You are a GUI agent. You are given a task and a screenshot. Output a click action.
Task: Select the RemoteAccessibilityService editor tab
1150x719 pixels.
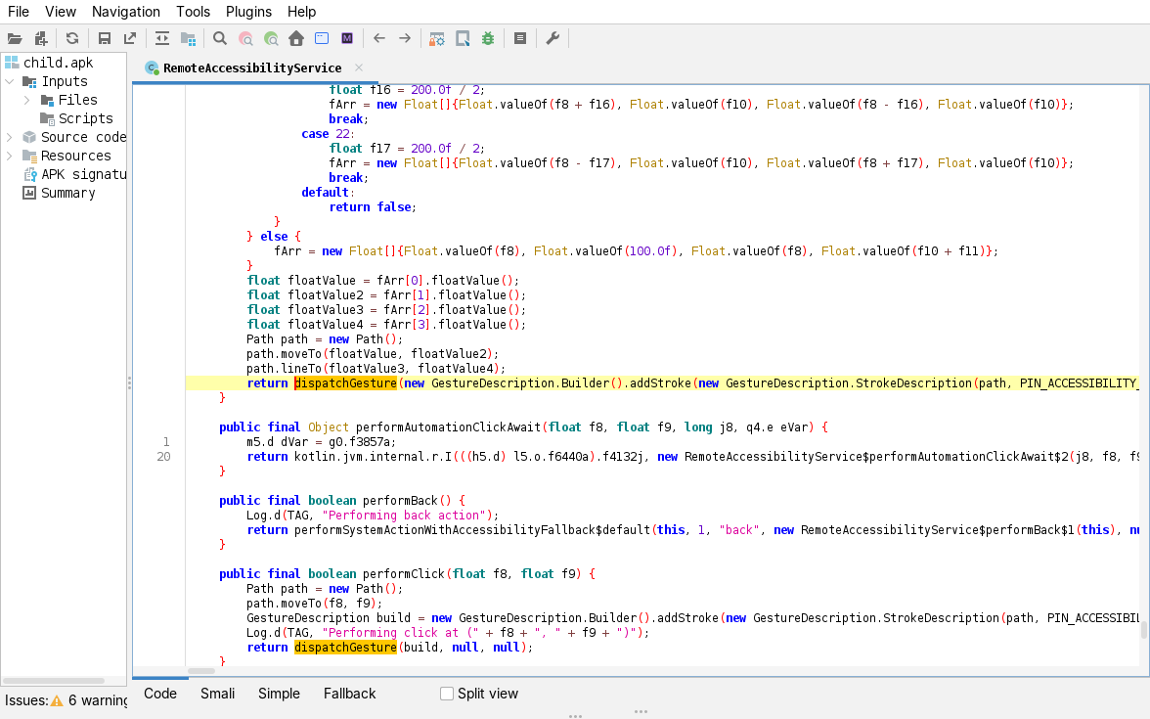pos(252,68)
